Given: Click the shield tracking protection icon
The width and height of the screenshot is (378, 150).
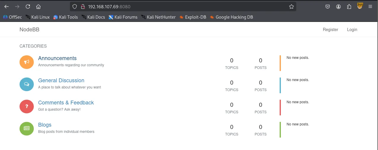Looking at the screenshot, I should click(x=75, y=7).
